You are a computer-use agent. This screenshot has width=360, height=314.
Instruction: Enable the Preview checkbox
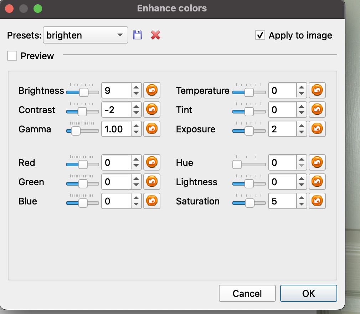point(12,56)
